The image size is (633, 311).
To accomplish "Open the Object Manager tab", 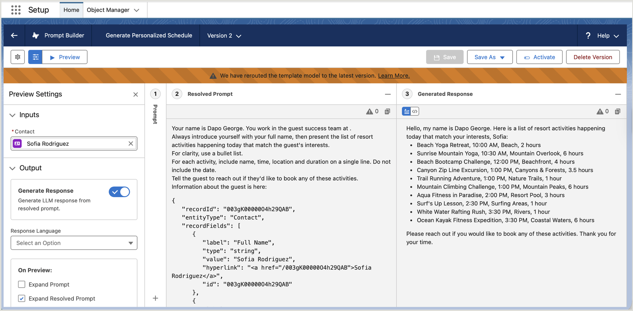I will click(x=108, y=10).
